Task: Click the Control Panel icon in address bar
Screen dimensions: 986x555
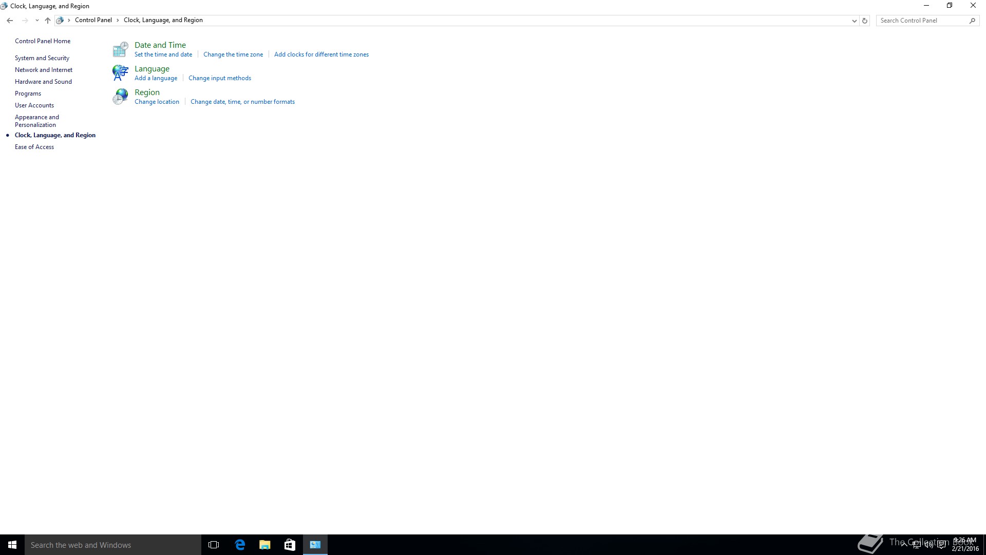Action: (60, 21)
